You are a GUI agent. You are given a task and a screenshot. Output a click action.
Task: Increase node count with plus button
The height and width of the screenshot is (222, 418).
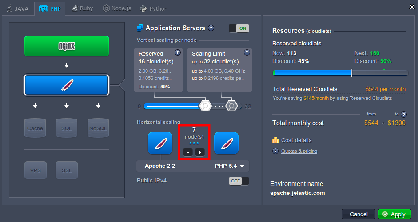[x=199, y=152]
